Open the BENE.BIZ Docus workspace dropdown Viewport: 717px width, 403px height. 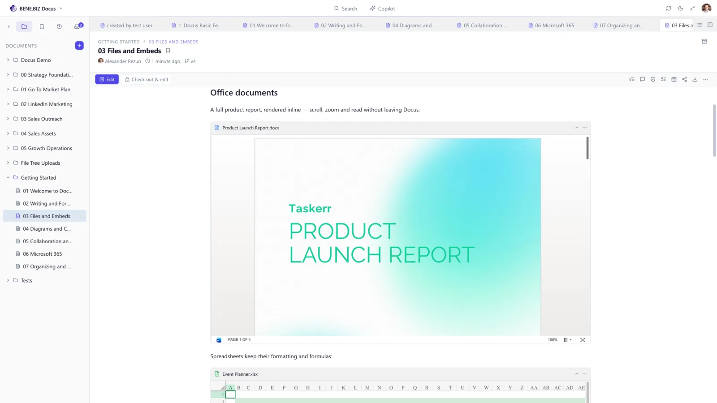click(36, 9)
